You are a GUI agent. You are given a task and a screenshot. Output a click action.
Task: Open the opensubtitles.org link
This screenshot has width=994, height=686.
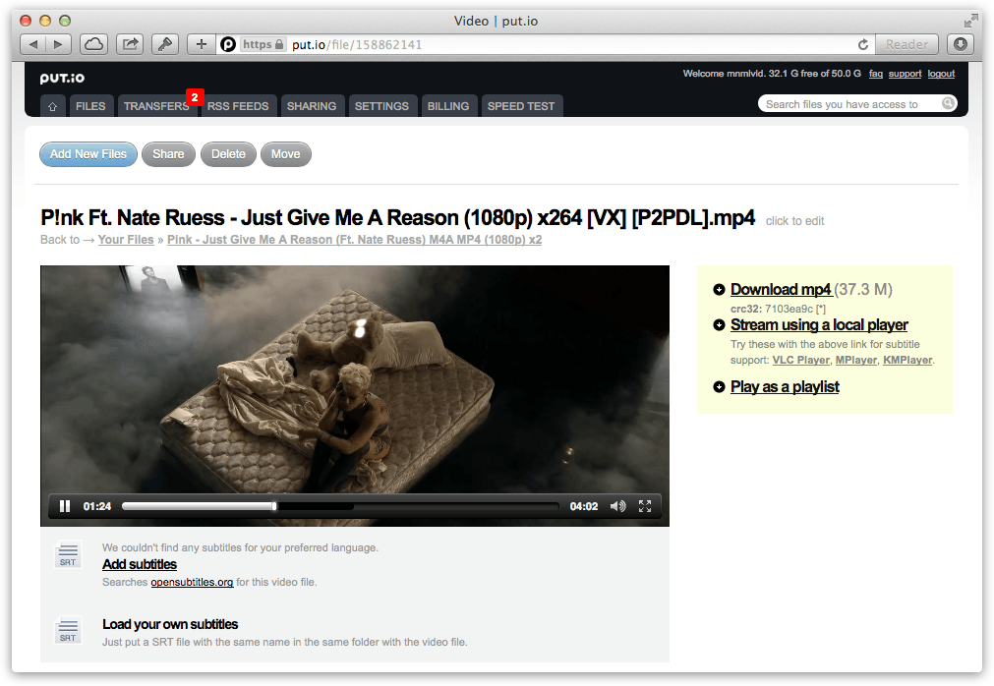tap(192, 582)
